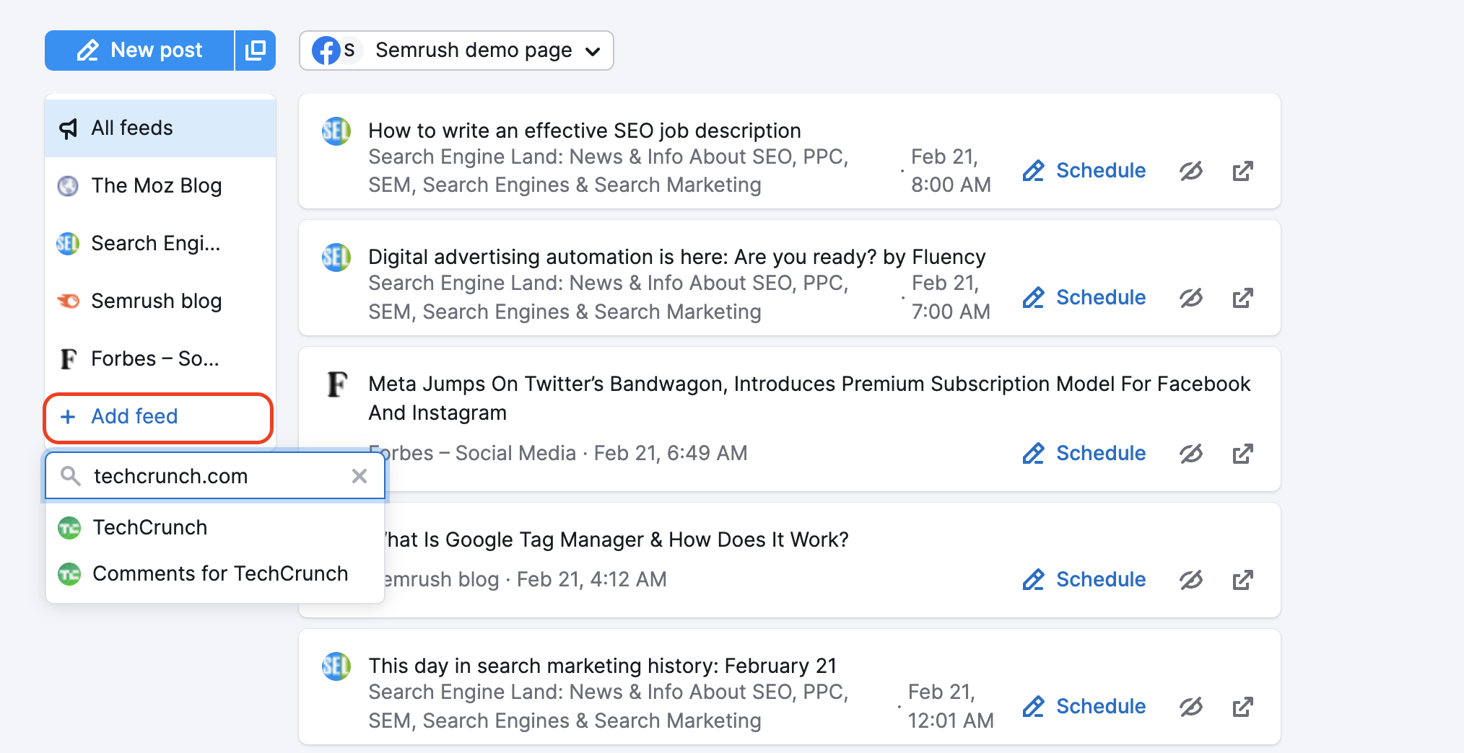This screenshot has height=753, width=1464.
Task: Hide the Meta Jumps On Twitter's Bandwagon post
Action: [1190, 453]
